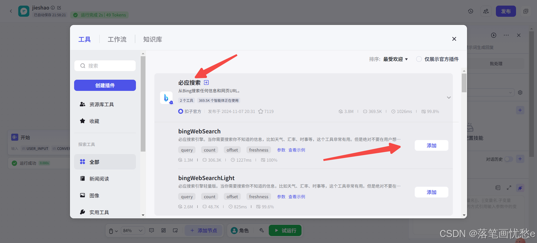Click the 资源库工具 people icon
The image size is (537, 243).
(82, 104)
